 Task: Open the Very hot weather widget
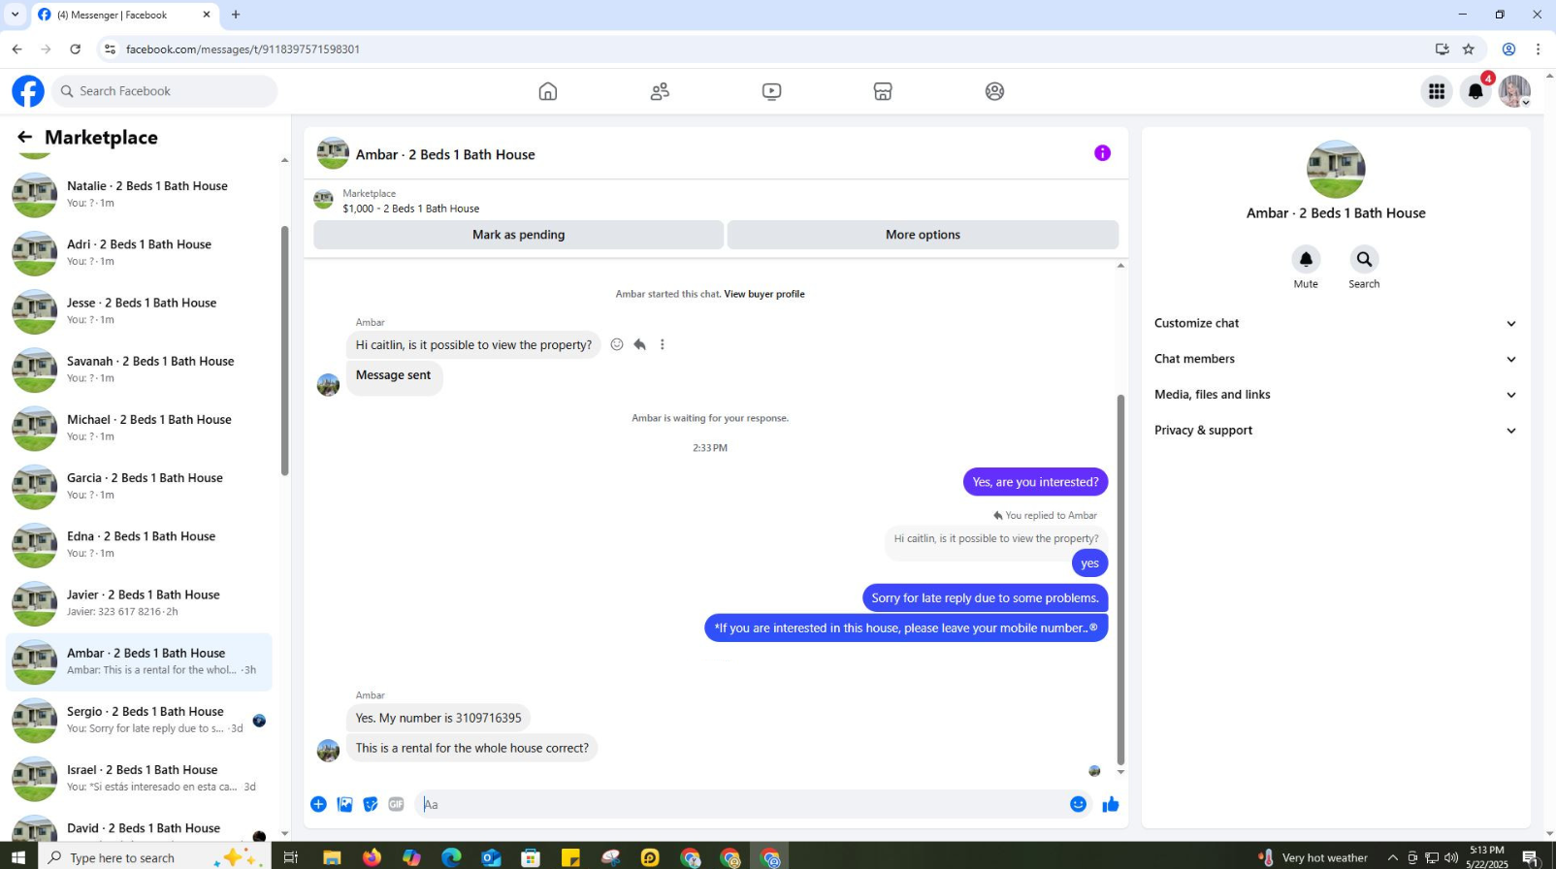(1313, 857)
